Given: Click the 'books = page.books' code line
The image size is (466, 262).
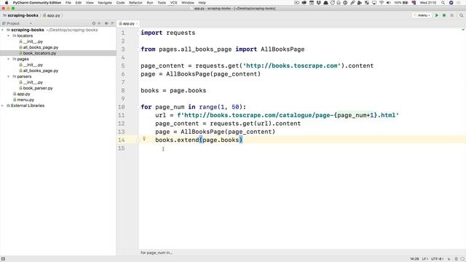Looking at the screenshot, I should [173, 90].
